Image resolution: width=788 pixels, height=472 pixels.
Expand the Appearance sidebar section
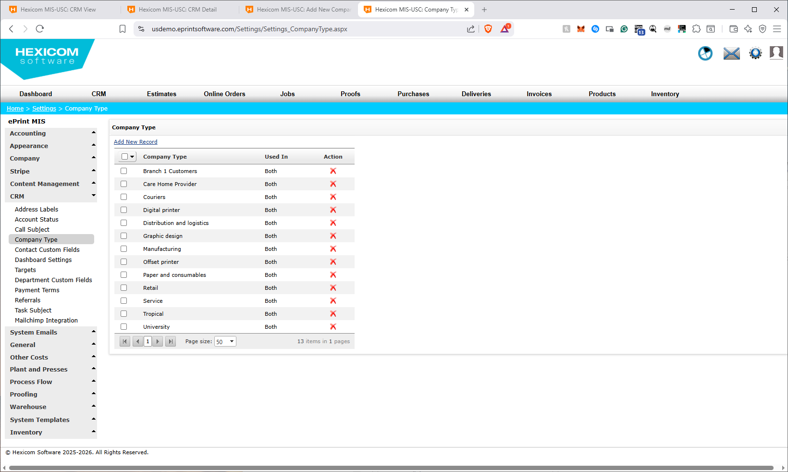pos(51,146)
